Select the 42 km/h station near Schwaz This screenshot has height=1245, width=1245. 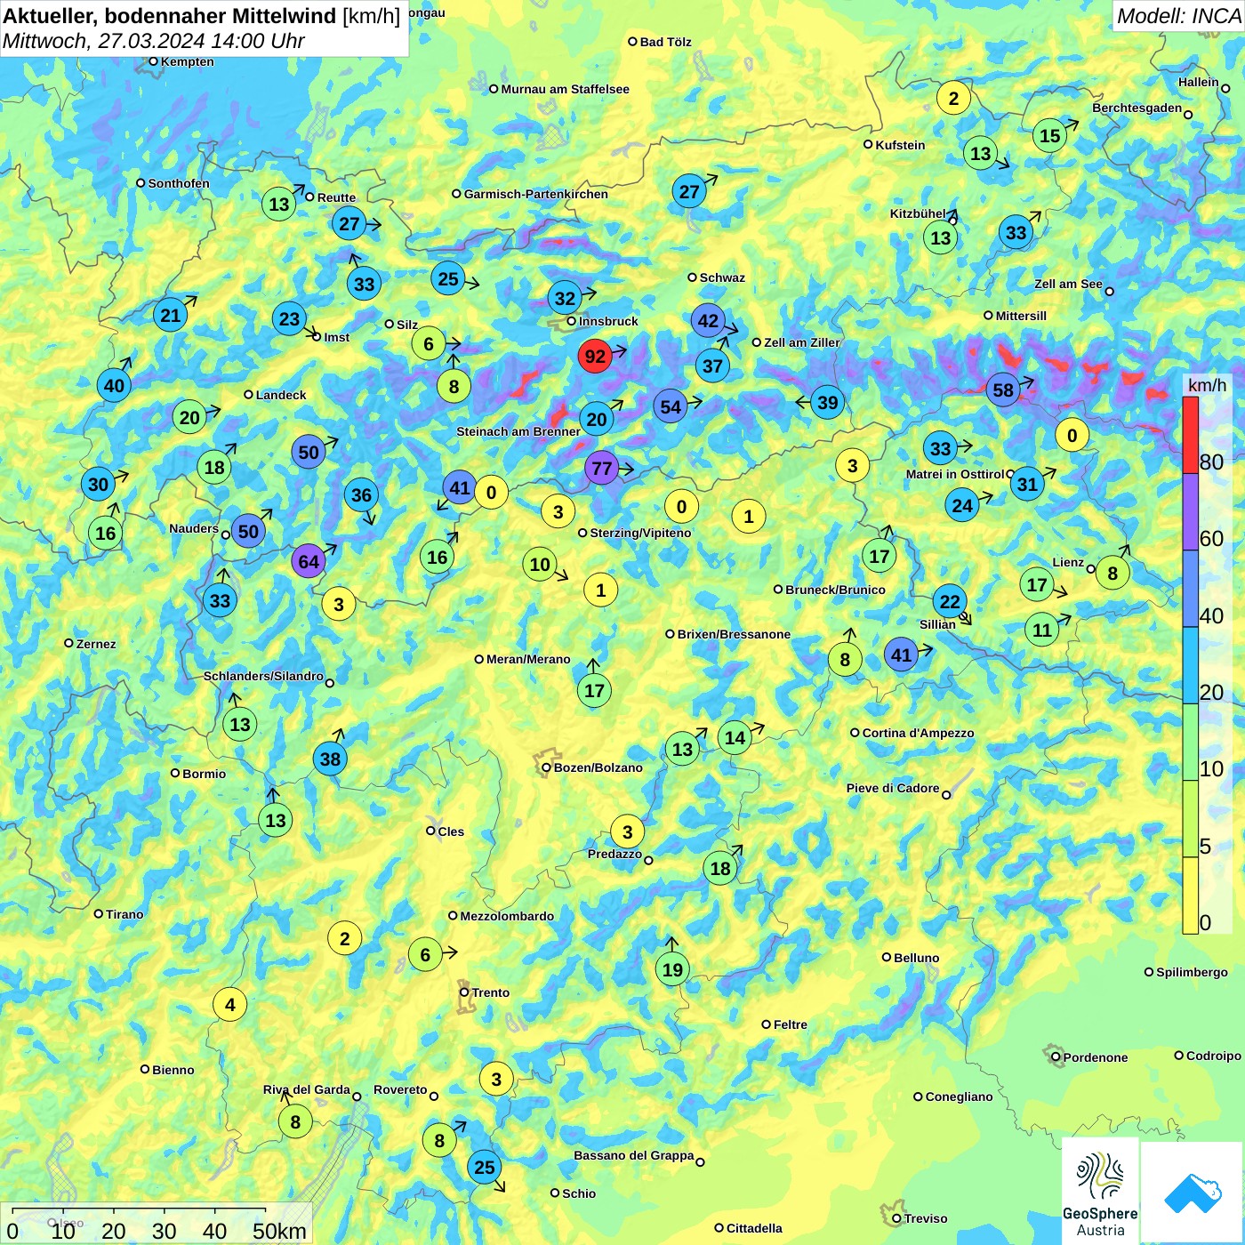708,320
